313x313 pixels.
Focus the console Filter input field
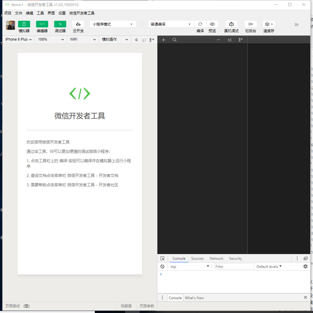[x=234, y=266]
